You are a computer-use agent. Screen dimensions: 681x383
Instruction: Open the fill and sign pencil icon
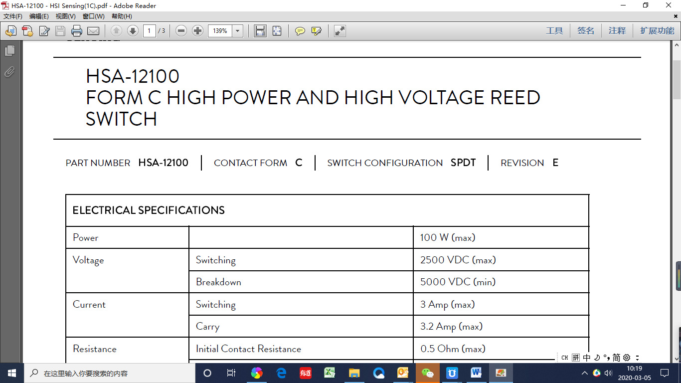click(x=44, y=31)
